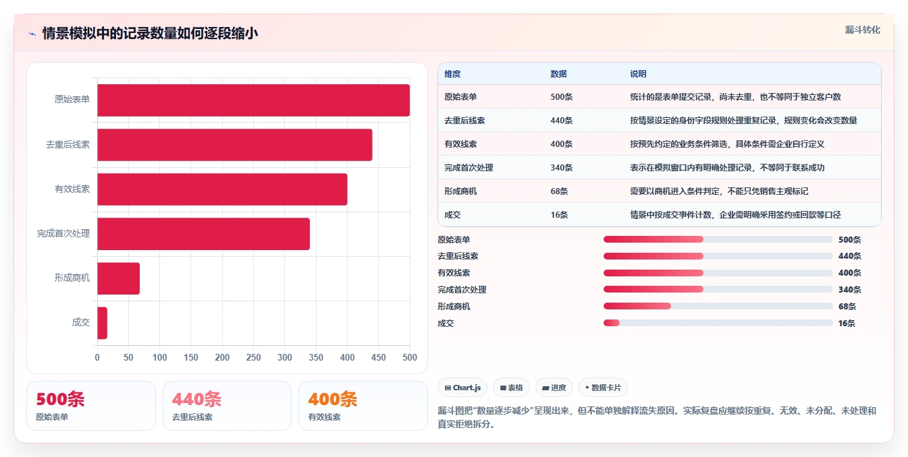
Task: Click the 原始表单 progress bar
Action: [x=718, y=239]
